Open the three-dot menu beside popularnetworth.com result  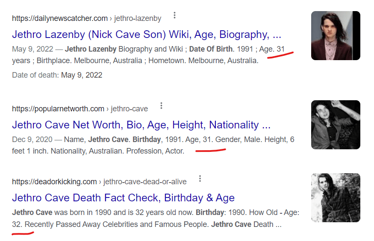(161, 106)
